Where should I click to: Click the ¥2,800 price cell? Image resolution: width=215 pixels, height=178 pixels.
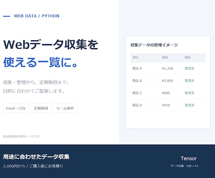(167, 81)
